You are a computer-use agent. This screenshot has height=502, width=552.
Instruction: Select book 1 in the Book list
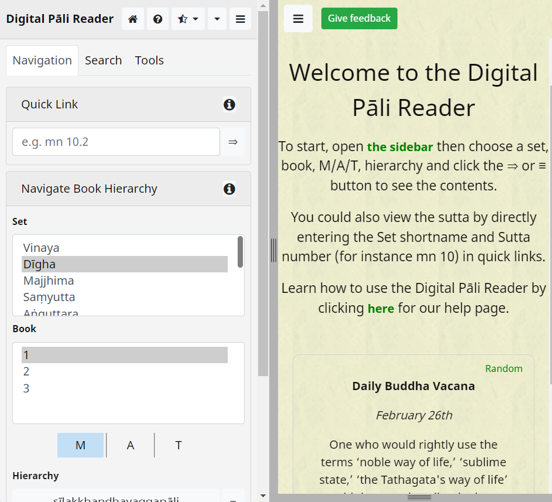tap(125, 355)
